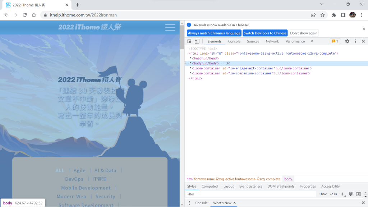The image size is (368, 207).
Task: Open the Layout tab
Action: coord(229,187)
